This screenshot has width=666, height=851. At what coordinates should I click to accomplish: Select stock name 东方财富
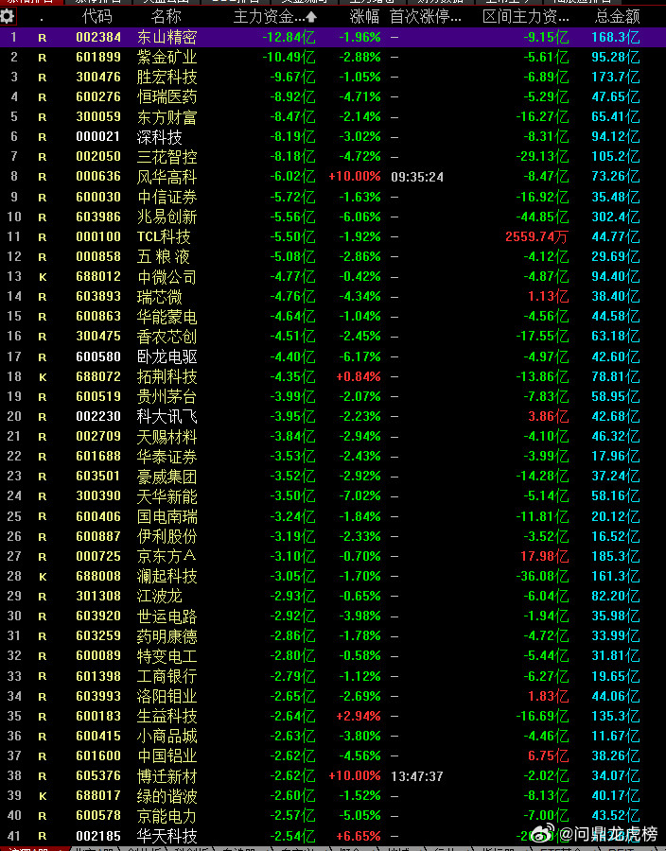pyautogui.click(x=166, y=117)
